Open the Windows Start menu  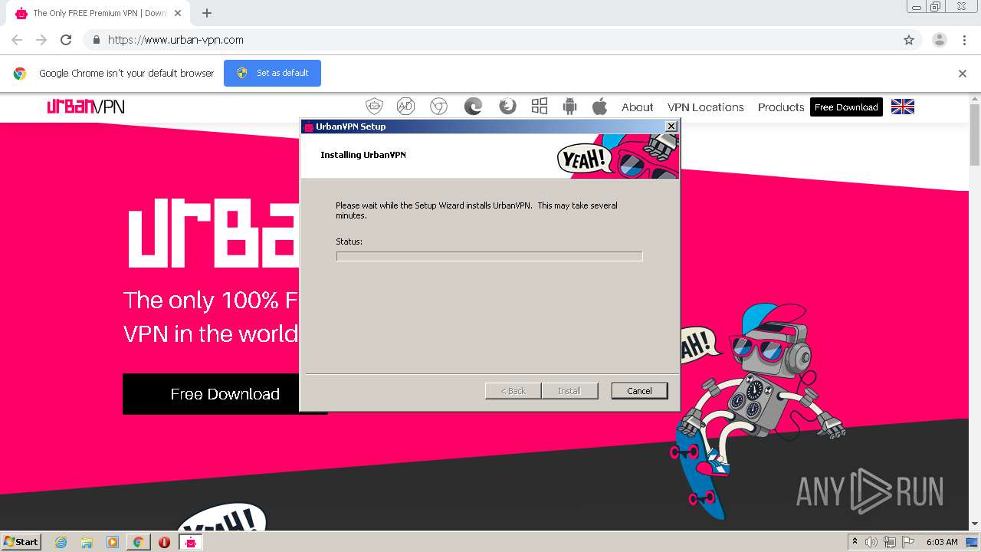point(21,542)
